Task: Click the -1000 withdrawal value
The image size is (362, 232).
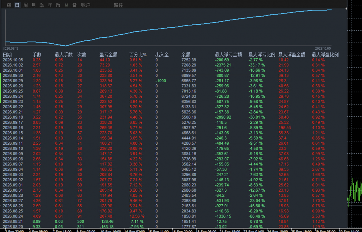Action: click(160, 81)
